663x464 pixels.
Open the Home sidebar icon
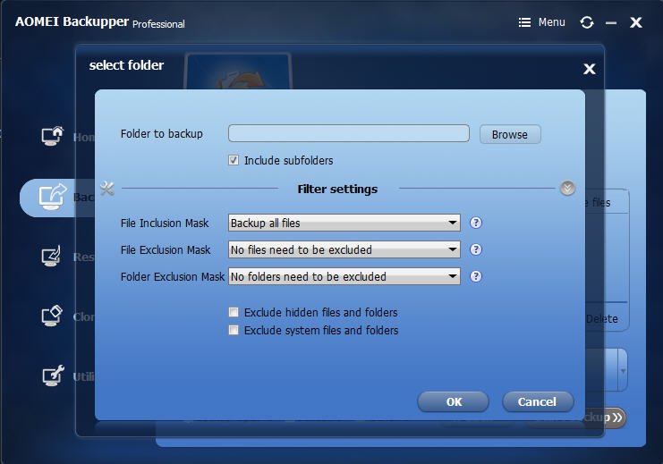coord(52,136)
